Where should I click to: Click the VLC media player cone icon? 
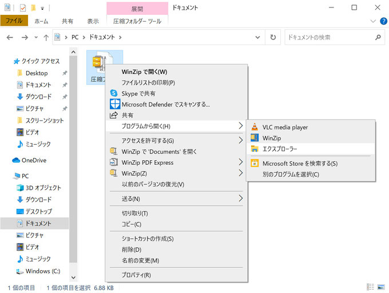pyautogui.click(x=255, y=127)
